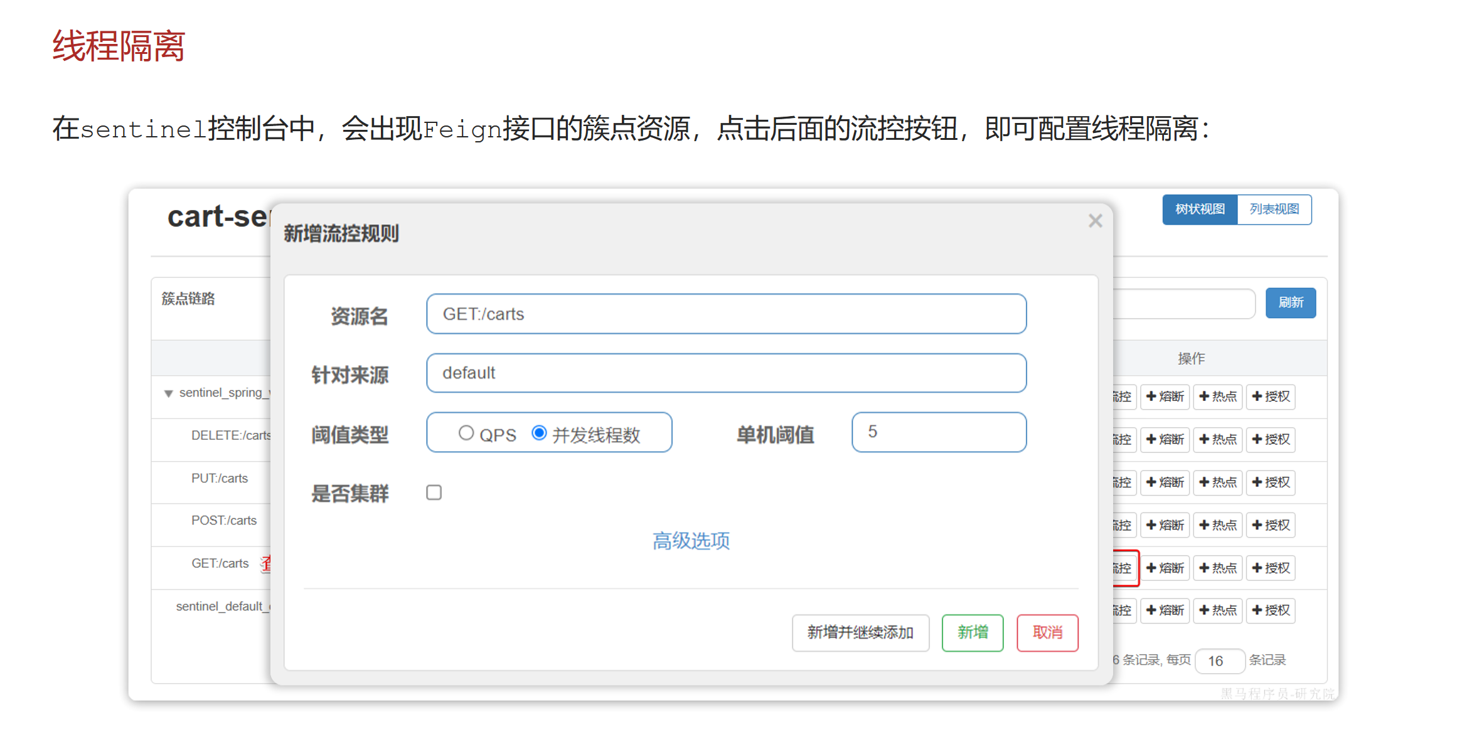
Task: Add a 熔断 rule in the first resource row
Action: coord(1165,396)
